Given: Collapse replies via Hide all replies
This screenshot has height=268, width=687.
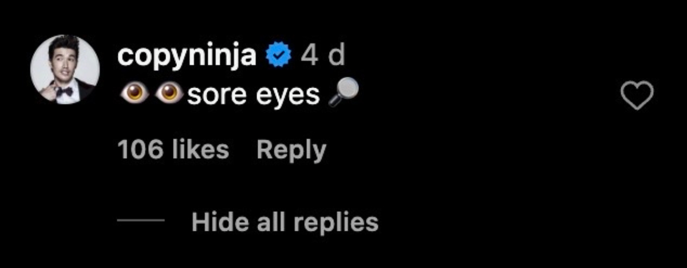Looking at the screenshot, I should [x=285, y=222].
